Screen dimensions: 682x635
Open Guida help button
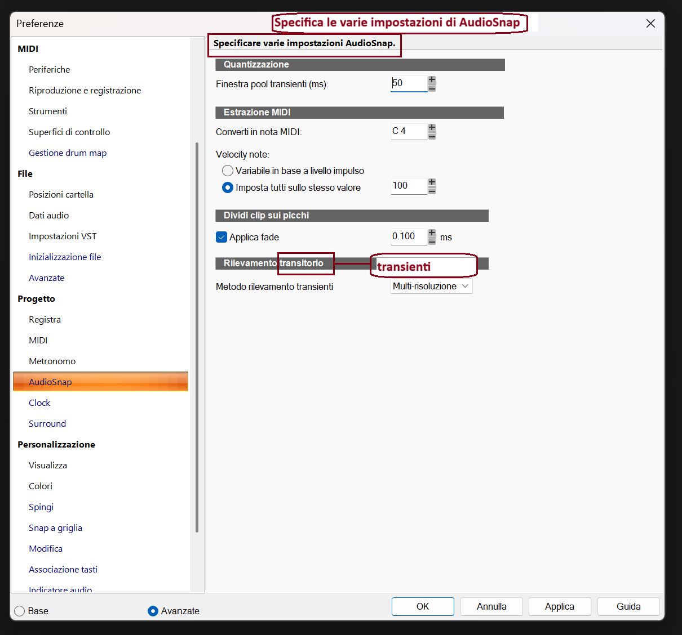pyautogui.click(x=628, y=606)
